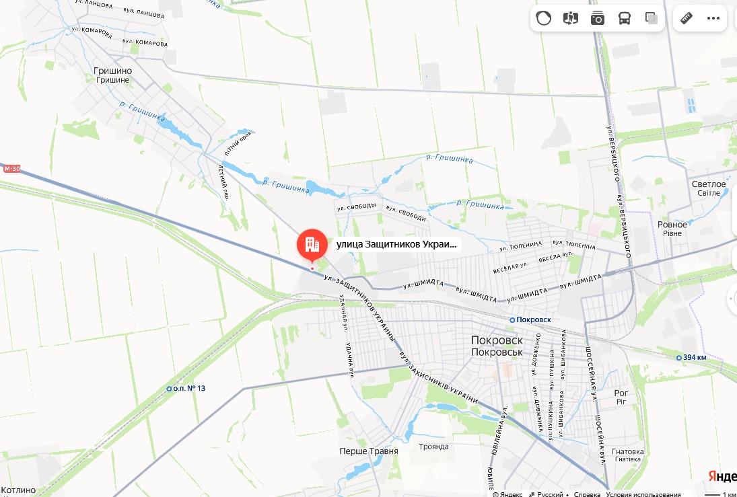Enable the moving transport bus layer

(624, 18)
